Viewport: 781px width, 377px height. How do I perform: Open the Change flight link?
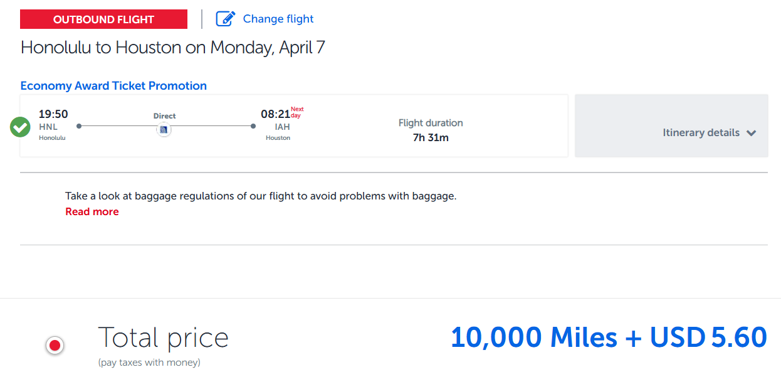tap(278, 19)
